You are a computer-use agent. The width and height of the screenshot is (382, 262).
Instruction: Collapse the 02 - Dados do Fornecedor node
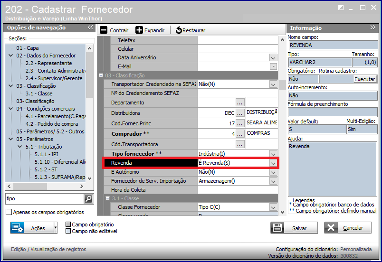[11, 56]
